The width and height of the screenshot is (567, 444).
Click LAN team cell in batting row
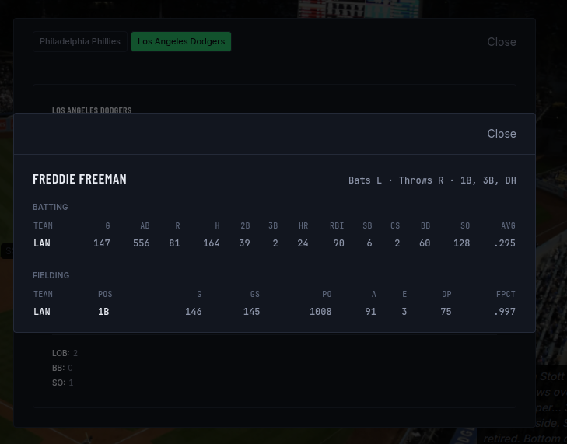(x=42, y=243)
